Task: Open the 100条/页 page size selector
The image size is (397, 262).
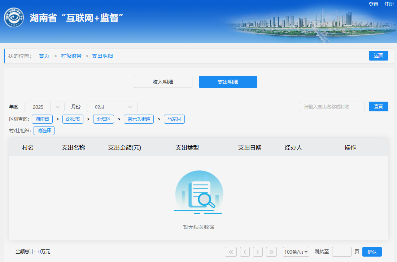Action: coord(296,252)
